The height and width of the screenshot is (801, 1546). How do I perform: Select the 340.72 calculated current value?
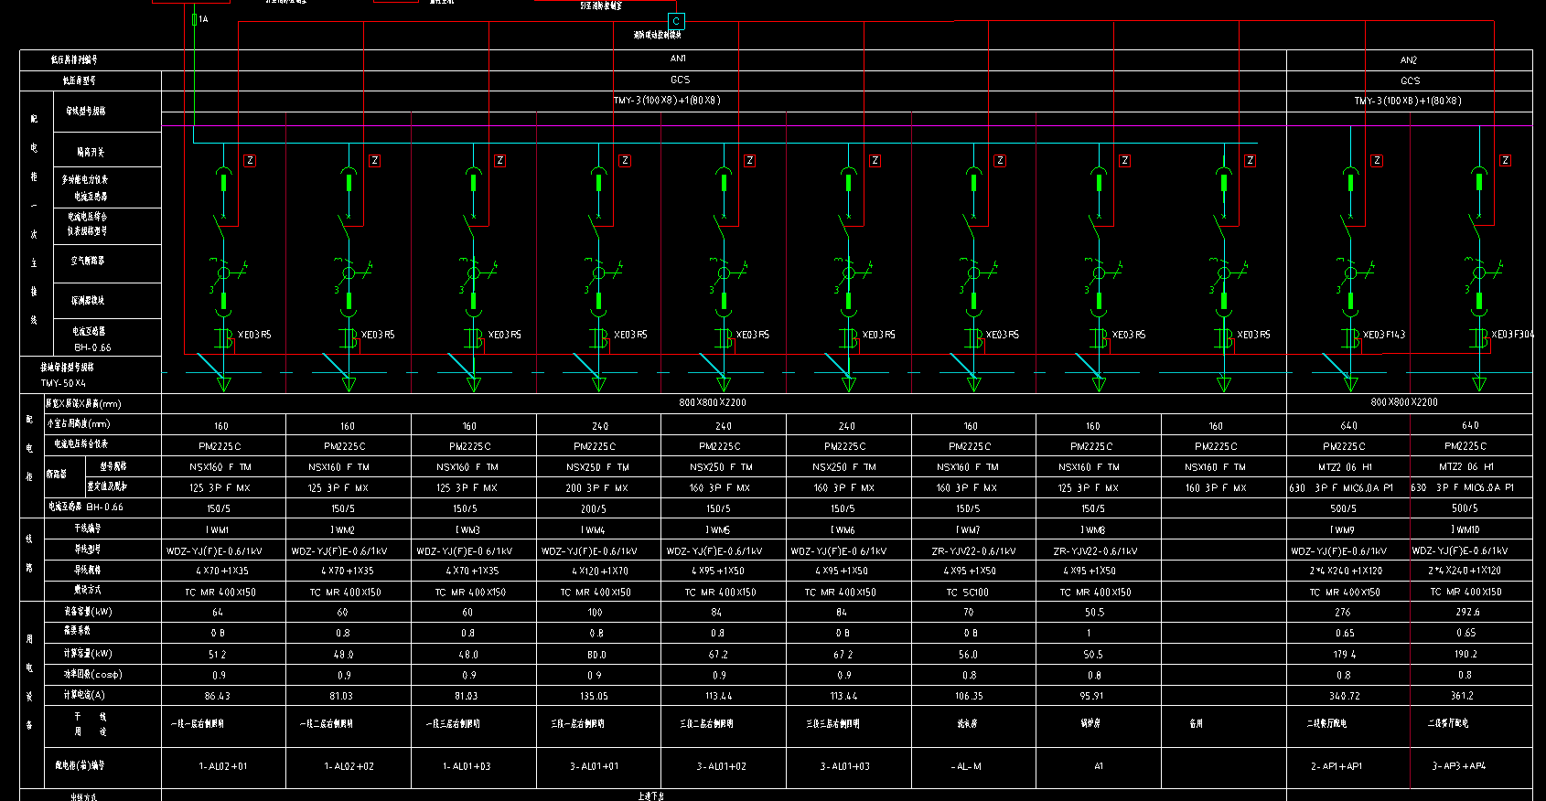point(1345,697)
